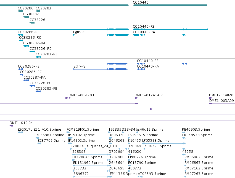Click the DME1-014B20 clone label
Screen dimensions: 235x178
(221, 95)
